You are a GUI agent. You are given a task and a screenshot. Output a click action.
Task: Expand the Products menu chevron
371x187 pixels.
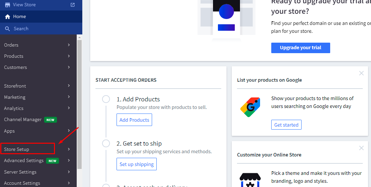coord(69,56)
